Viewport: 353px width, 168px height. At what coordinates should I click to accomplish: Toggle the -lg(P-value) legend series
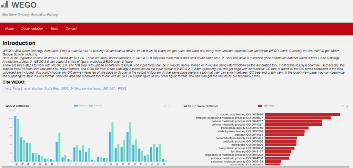click(x=266, y=106)
